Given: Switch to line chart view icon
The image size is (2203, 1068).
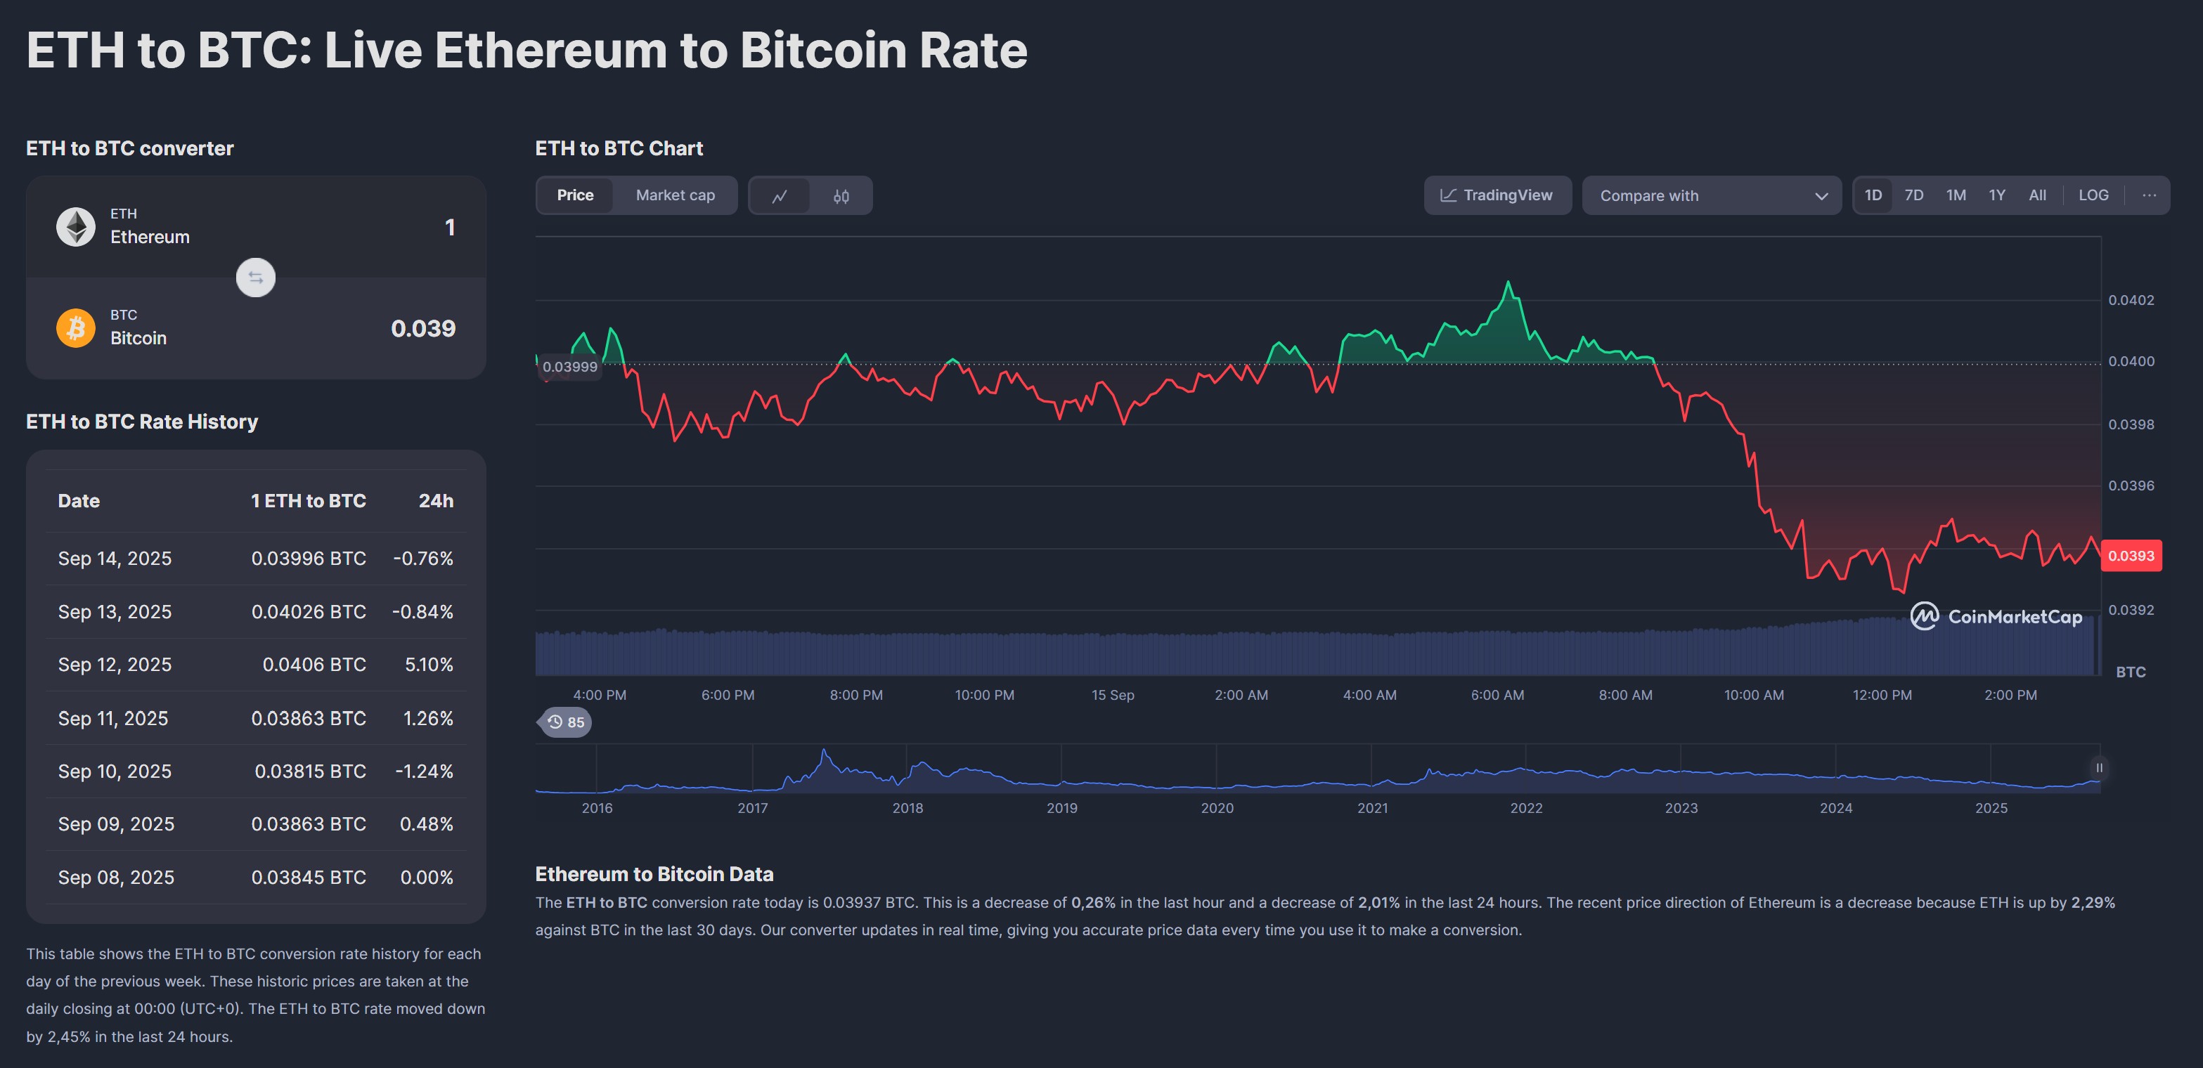Looking at the screenshot, I should [x=779, y=196].
